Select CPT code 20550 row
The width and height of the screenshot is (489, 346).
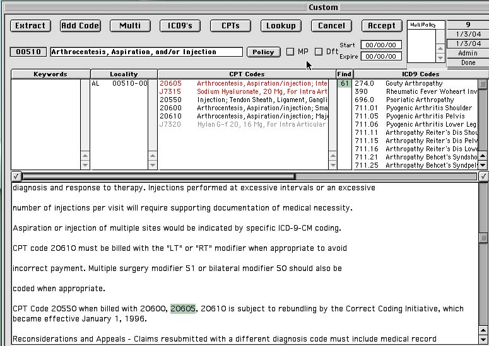(244, 100)
